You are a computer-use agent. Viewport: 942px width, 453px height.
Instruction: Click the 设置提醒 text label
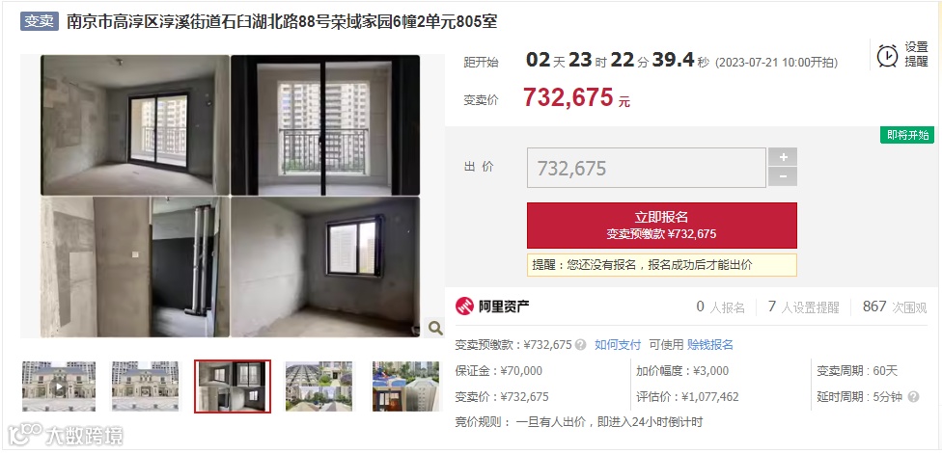917,55
